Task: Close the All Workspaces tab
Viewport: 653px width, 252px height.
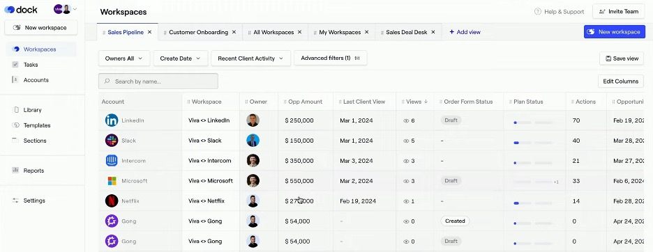Action: (299, 32)
